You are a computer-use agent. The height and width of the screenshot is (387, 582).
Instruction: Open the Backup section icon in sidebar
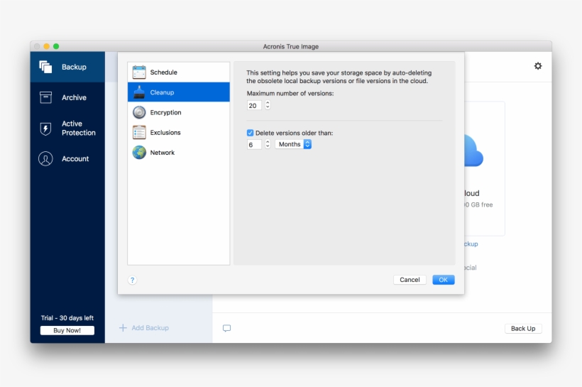[45, 67]
